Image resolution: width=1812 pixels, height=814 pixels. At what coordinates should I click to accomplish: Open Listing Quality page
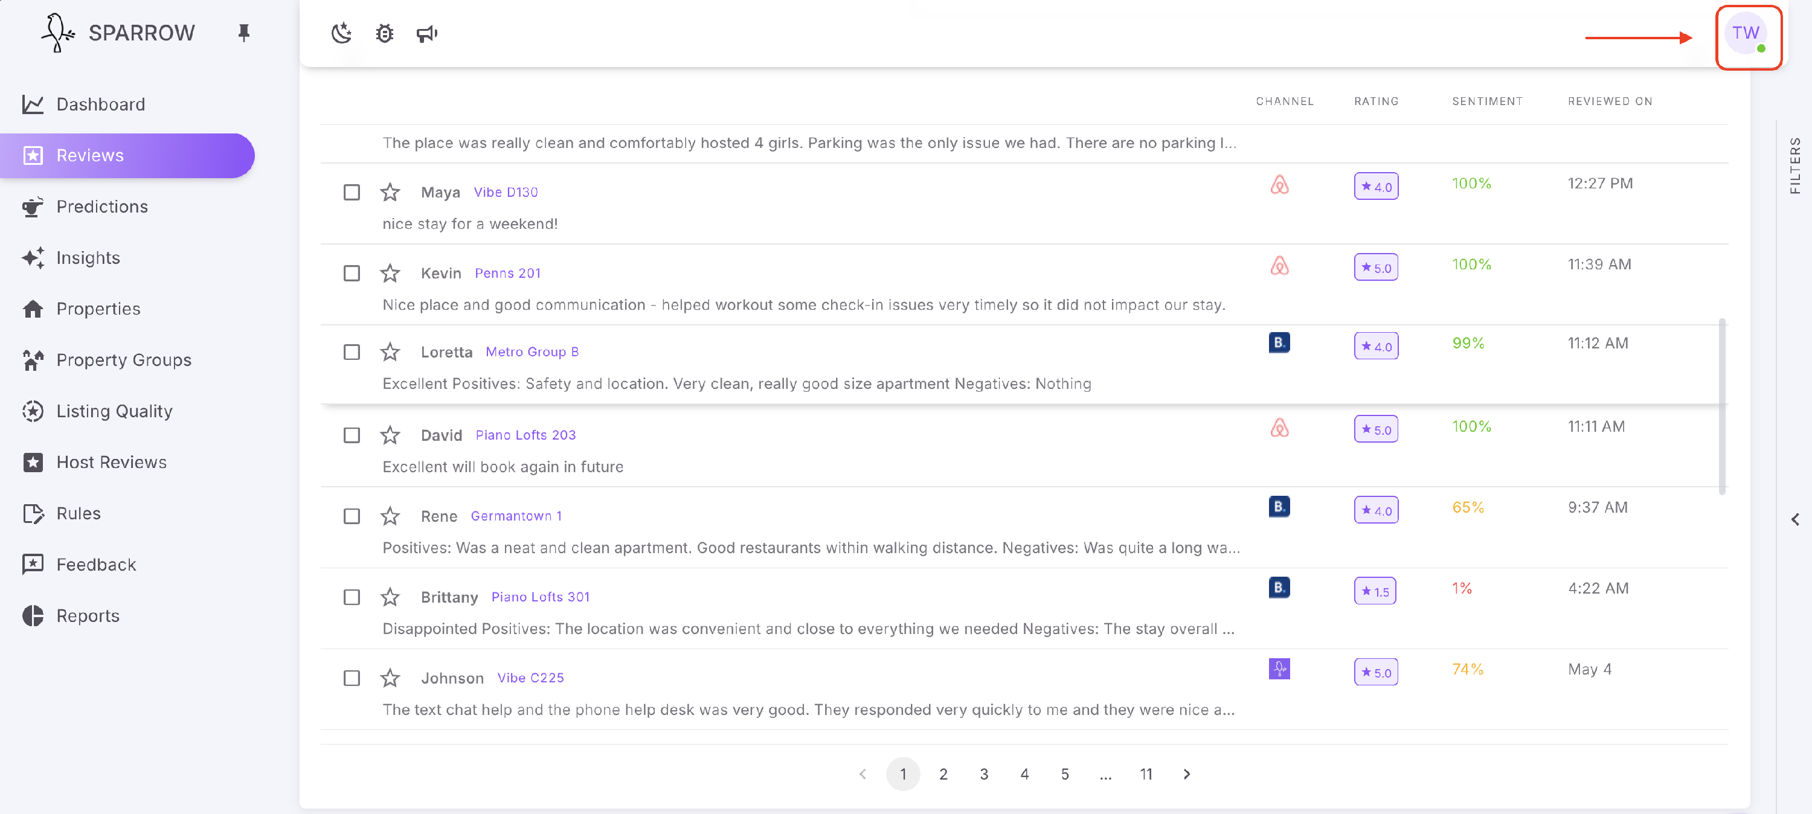coord(127,411)
